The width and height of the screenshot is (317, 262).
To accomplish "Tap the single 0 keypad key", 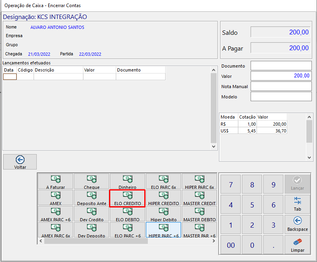I will (252, 245).
